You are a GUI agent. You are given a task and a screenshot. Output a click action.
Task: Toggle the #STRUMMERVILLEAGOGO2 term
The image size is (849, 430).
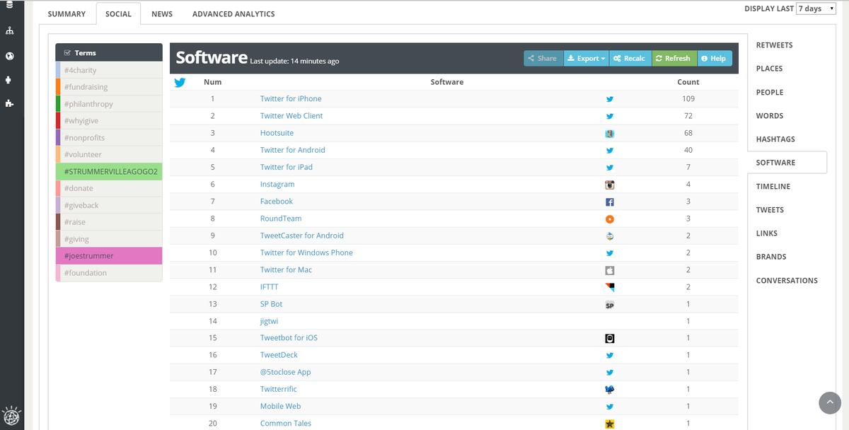point(109,171)
